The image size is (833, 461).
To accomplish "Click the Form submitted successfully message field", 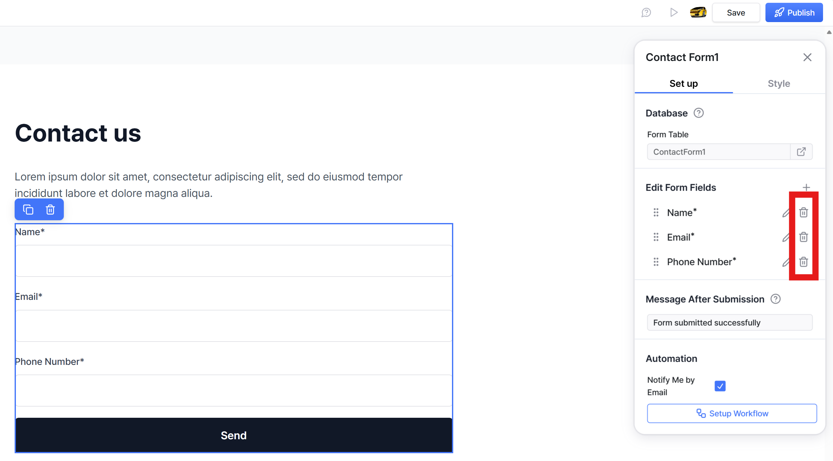I will click(730, 322).
